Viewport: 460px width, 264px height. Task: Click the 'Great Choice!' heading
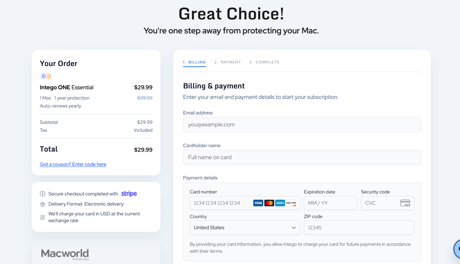231,14
